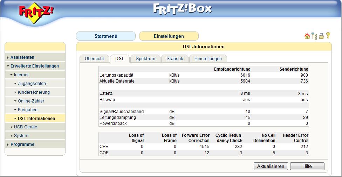Switch to the Übersicht tab
This screenshot has height=177, width=342.
point(94,59)
